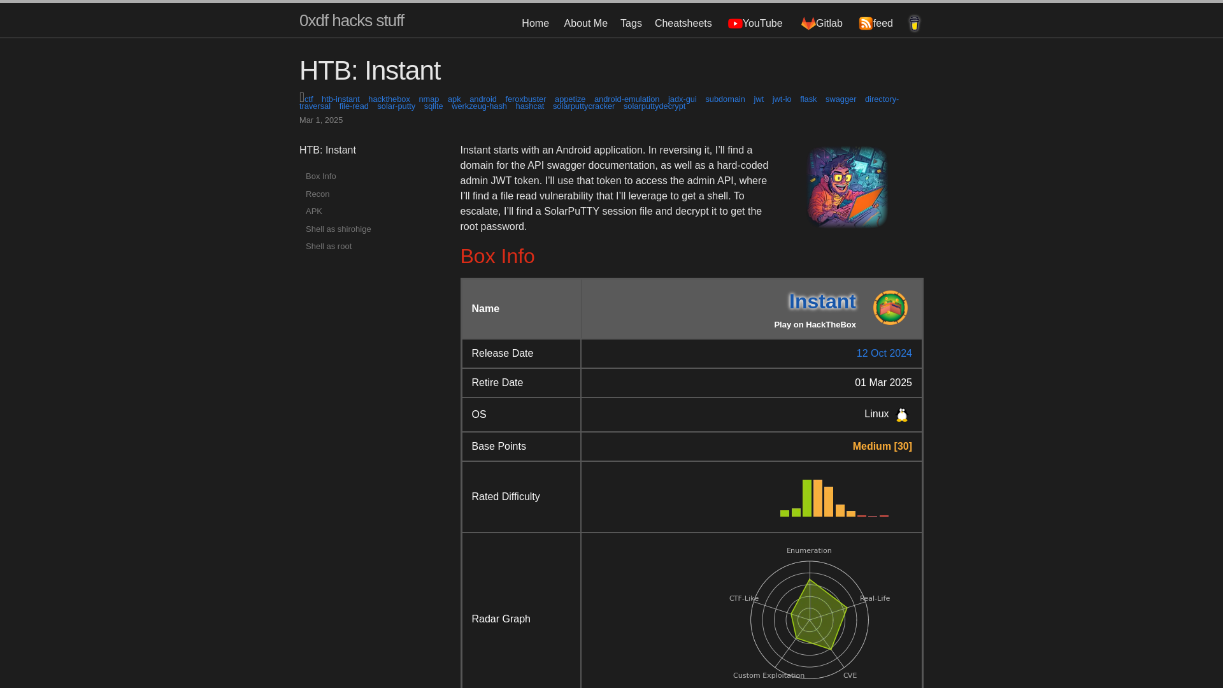Open the feroxbuster tag
Screen dimensions: 1223x688
click(x=526, y=99)
